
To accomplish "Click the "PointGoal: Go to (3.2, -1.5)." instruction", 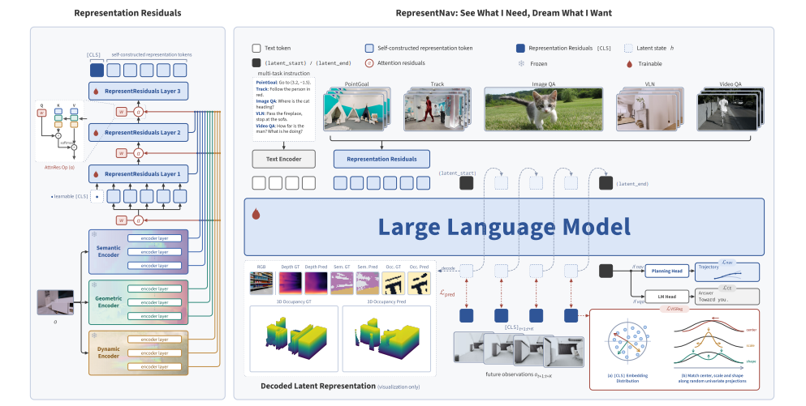I will pyautogui.click(x=283, y=83).
